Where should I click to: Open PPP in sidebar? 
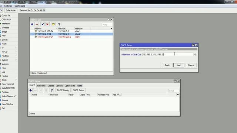[4, 36]
